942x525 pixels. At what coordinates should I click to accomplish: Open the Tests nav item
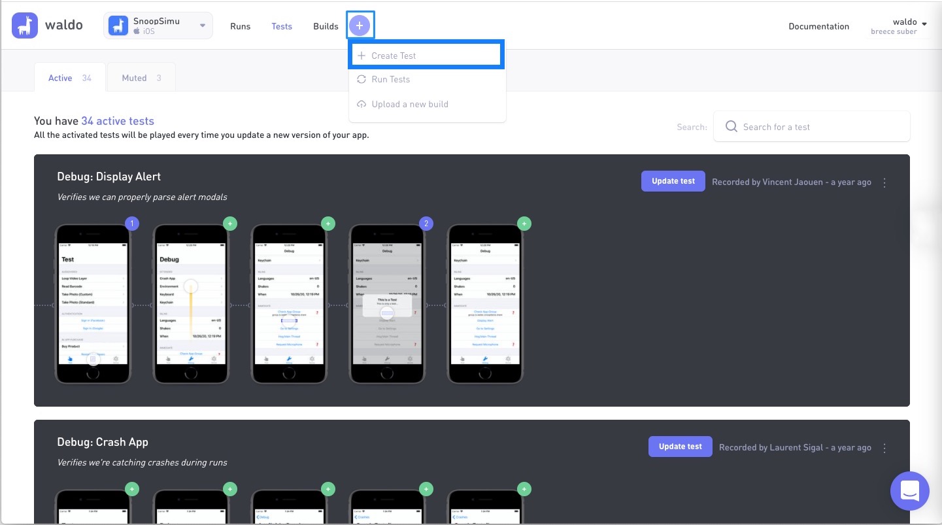(x=282, y=26)
